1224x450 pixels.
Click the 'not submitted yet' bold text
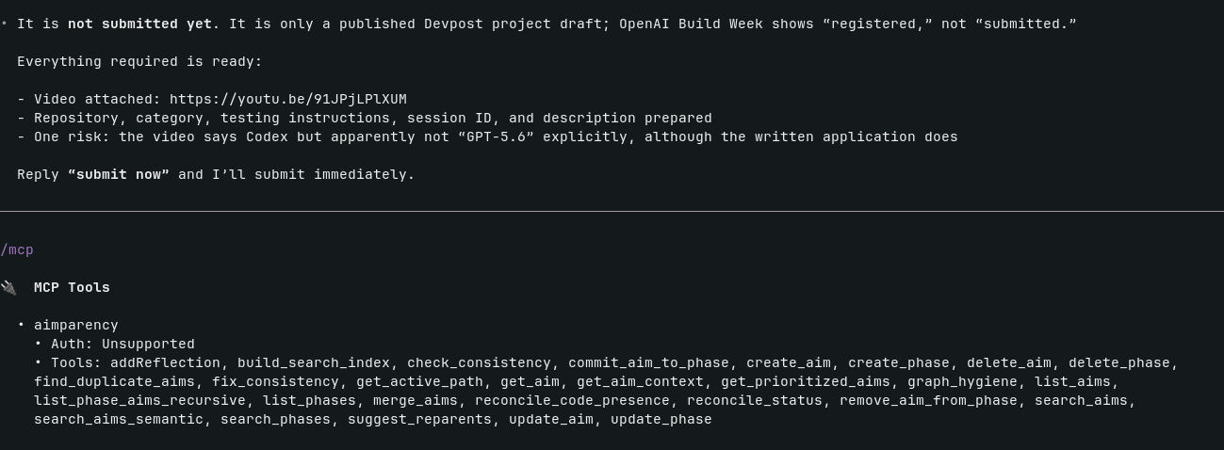[139, 24]
